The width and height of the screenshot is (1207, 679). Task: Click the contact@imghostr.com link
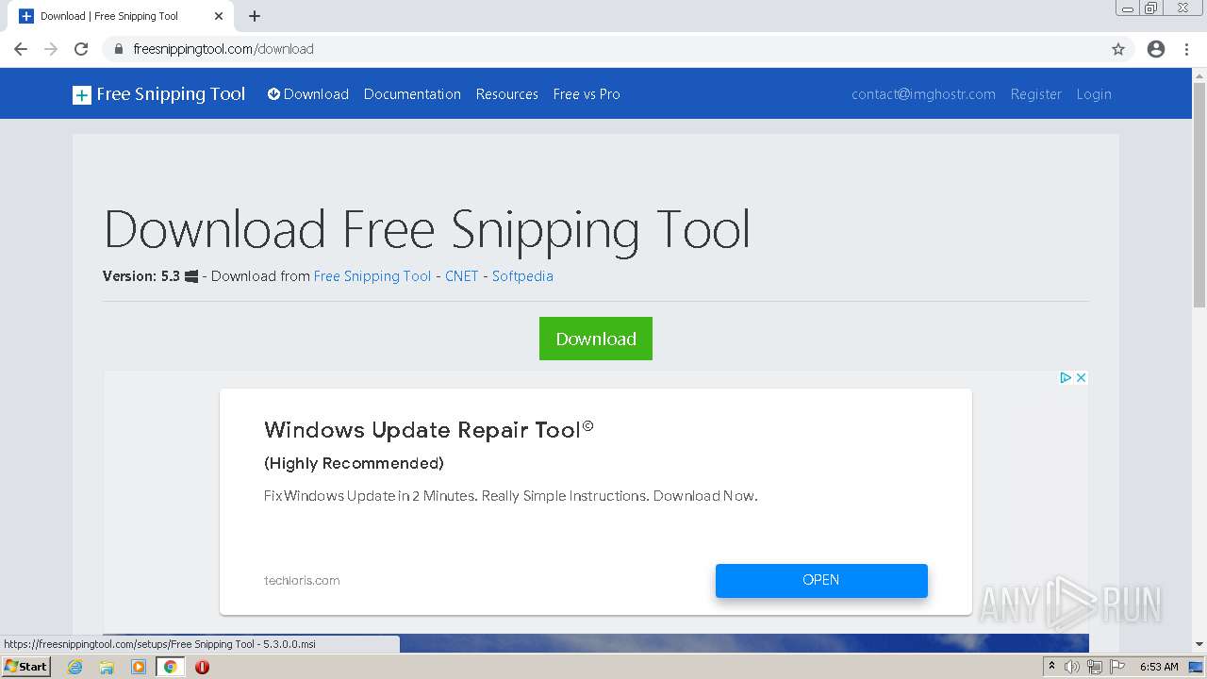923,94
